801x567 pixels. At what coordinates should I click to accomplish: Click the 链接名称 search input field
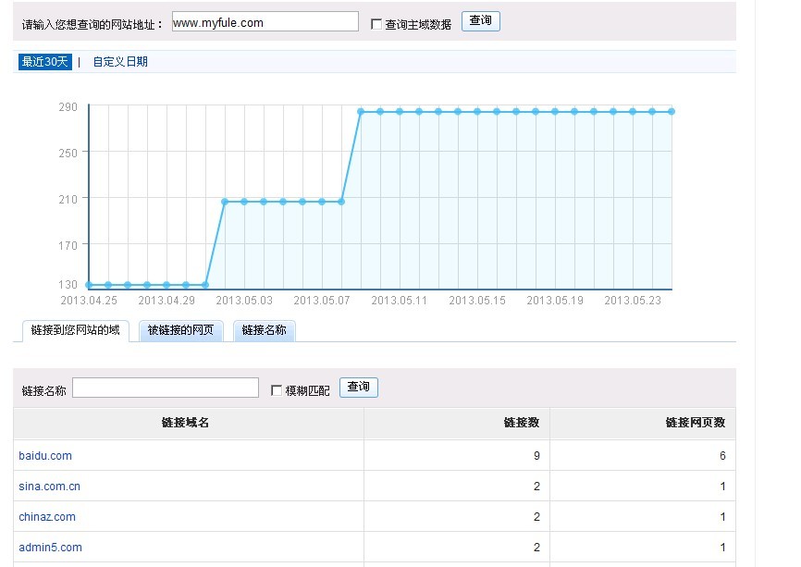(166, 388)
